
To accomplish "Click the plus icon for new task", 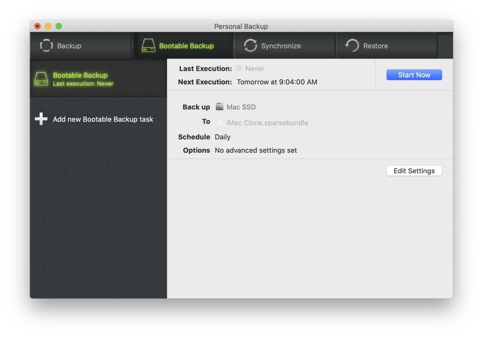I will [41, 119].
